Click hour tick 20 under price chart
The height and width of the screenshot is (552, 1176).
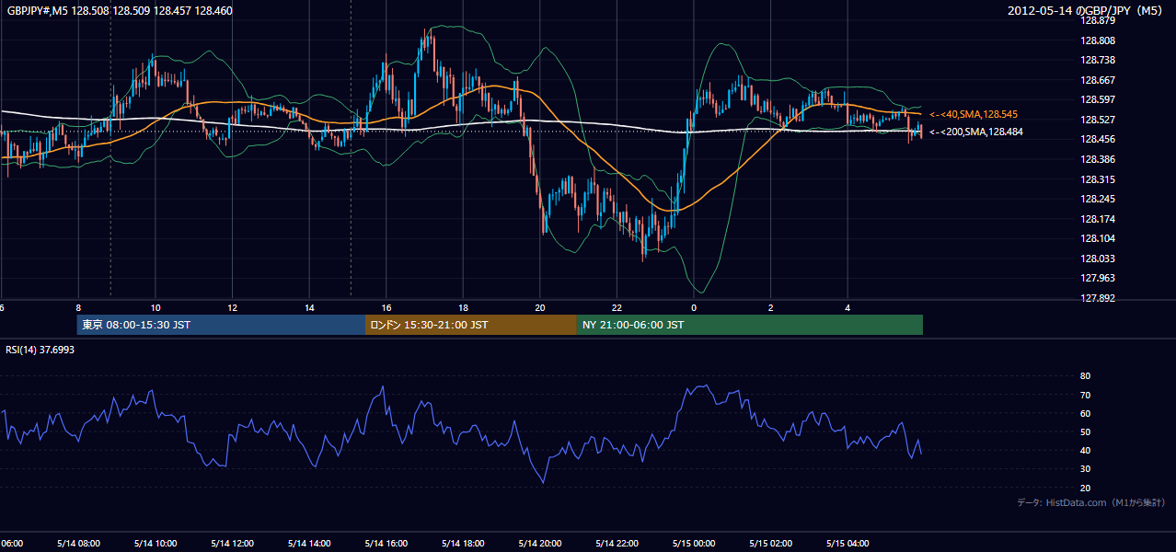point(540,308)
